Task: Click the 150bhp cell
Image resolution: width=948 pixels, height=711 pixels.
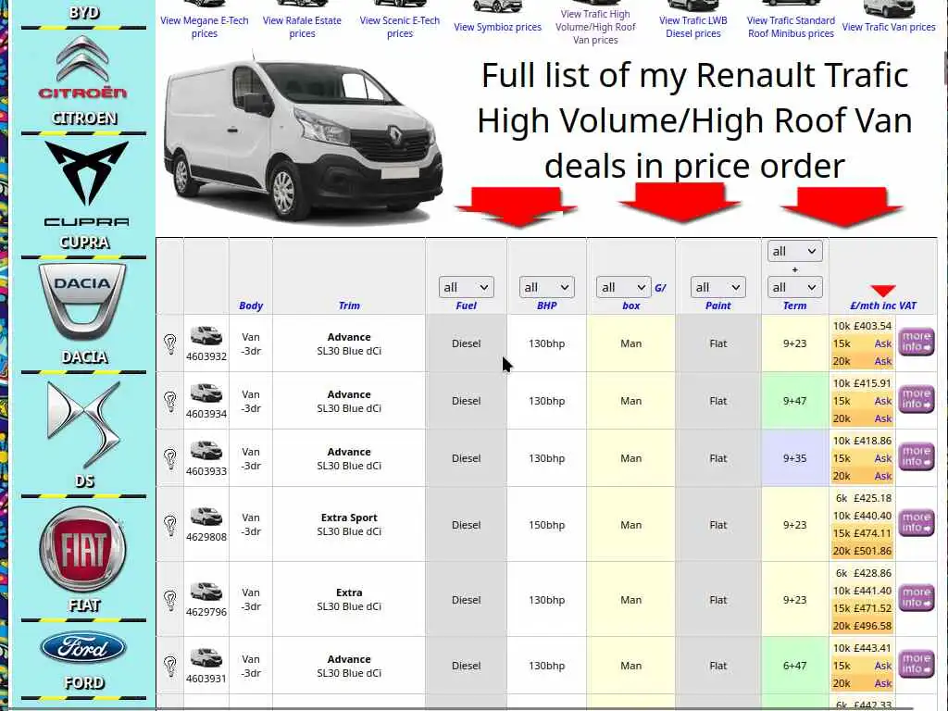Action: click(x=546, y=524)
